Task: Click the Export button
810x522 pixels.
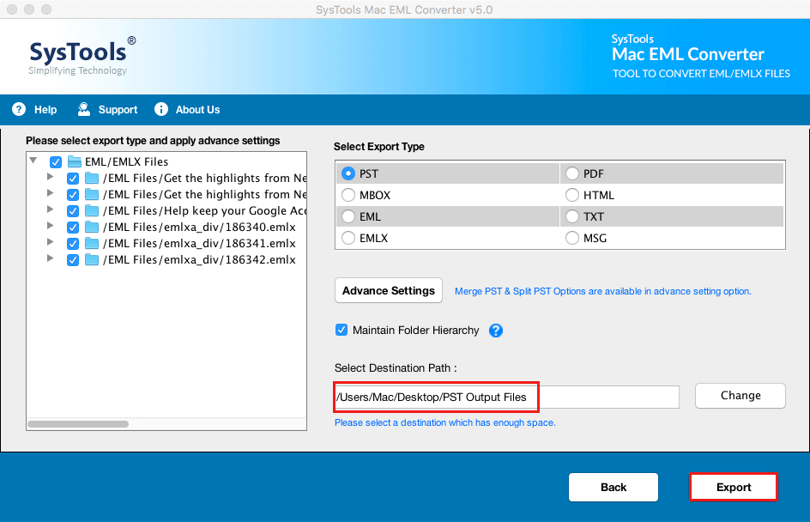Action: (734, 487)
